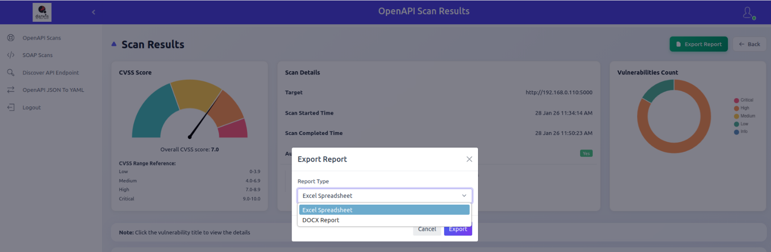Click the High 7.0-8.9 range row
The width and height of the screenshot is (771, 252).
pyautogui.click(x=189, y=190)
